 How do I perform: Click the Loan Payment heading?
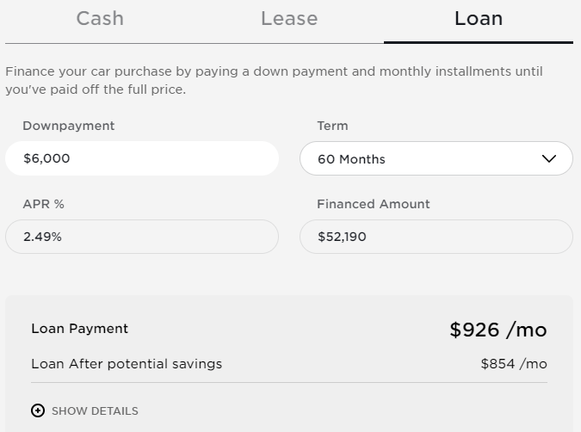[x=80, y=328]
